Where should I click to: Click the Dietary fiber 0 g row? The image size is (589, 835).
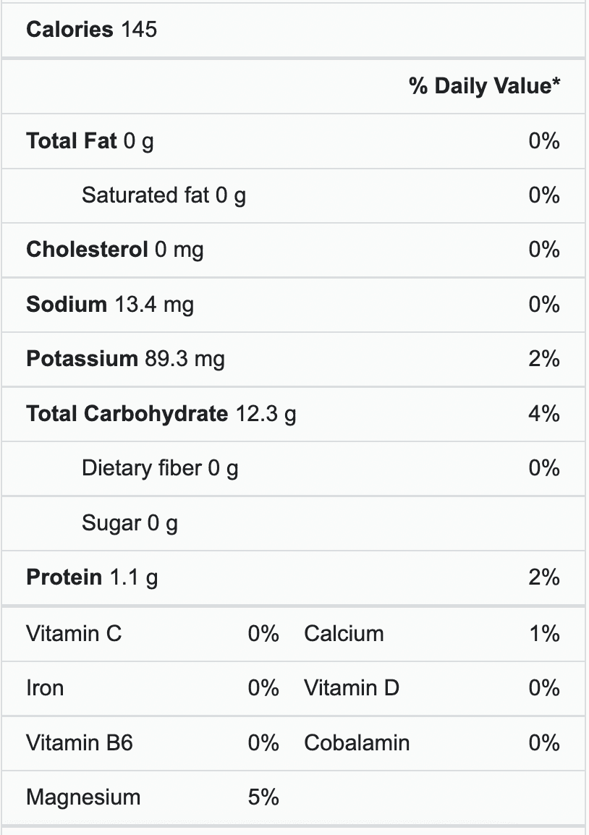(x=160, y=468)
